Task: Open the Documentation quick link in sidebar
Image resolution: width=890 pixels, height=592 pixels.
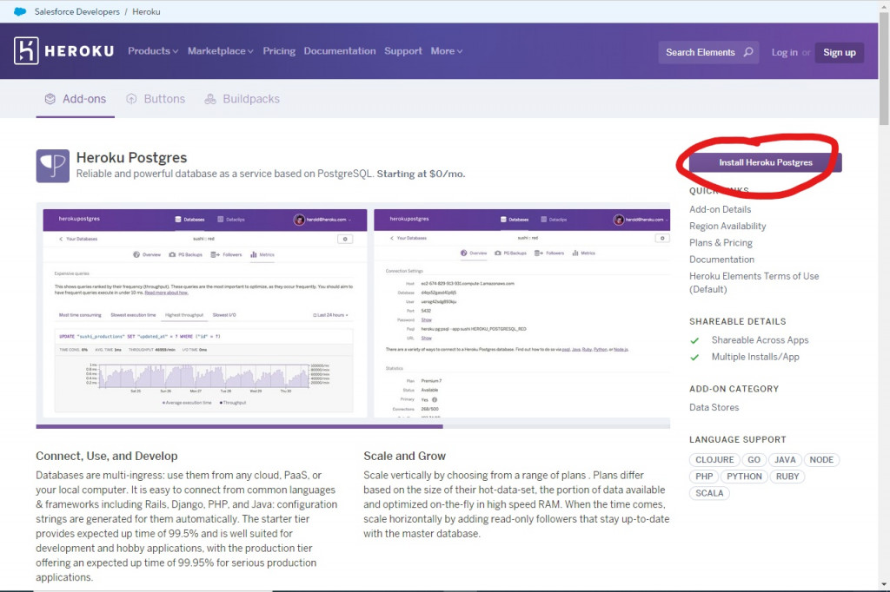Action: tap(721, 260)
